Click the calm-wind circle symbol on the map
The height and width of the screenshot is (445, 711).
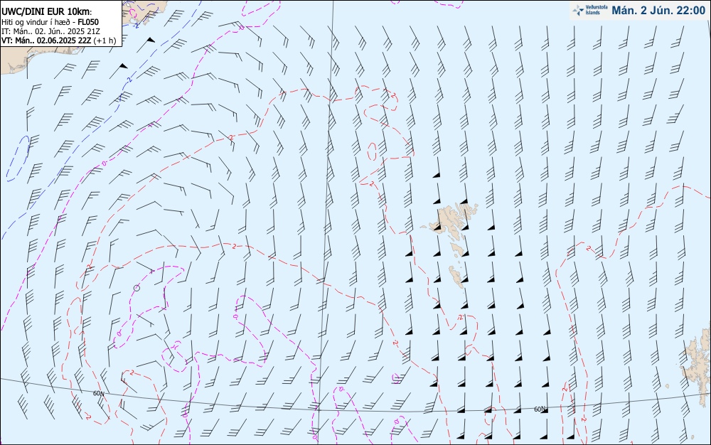click(x=137, y=288)
